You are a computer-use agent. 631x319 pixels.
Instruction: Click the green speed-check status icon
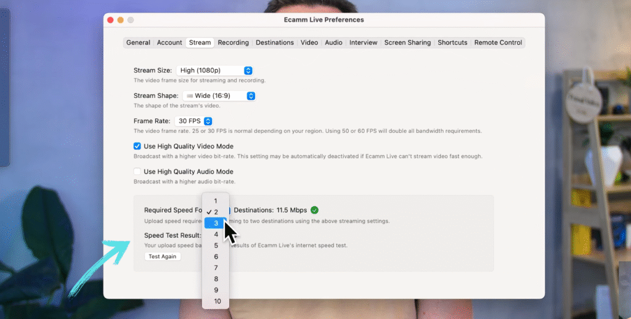coord(315,210)
